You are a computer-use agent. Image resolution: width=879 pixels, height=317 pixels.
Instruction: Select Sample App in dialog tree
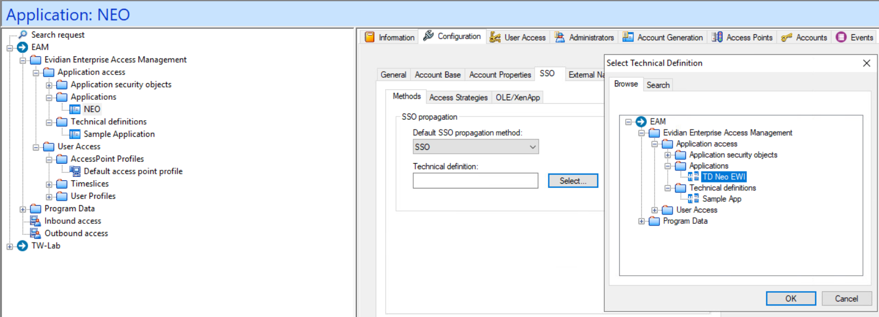(722, 199)
